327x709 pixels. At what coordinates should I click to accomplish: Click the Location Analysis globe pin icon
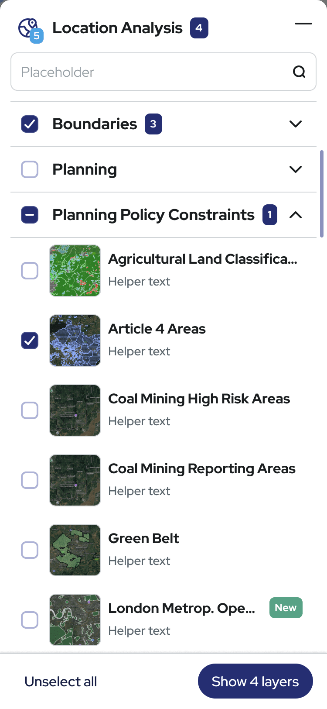pyautogui.click(x=29, y=29)
